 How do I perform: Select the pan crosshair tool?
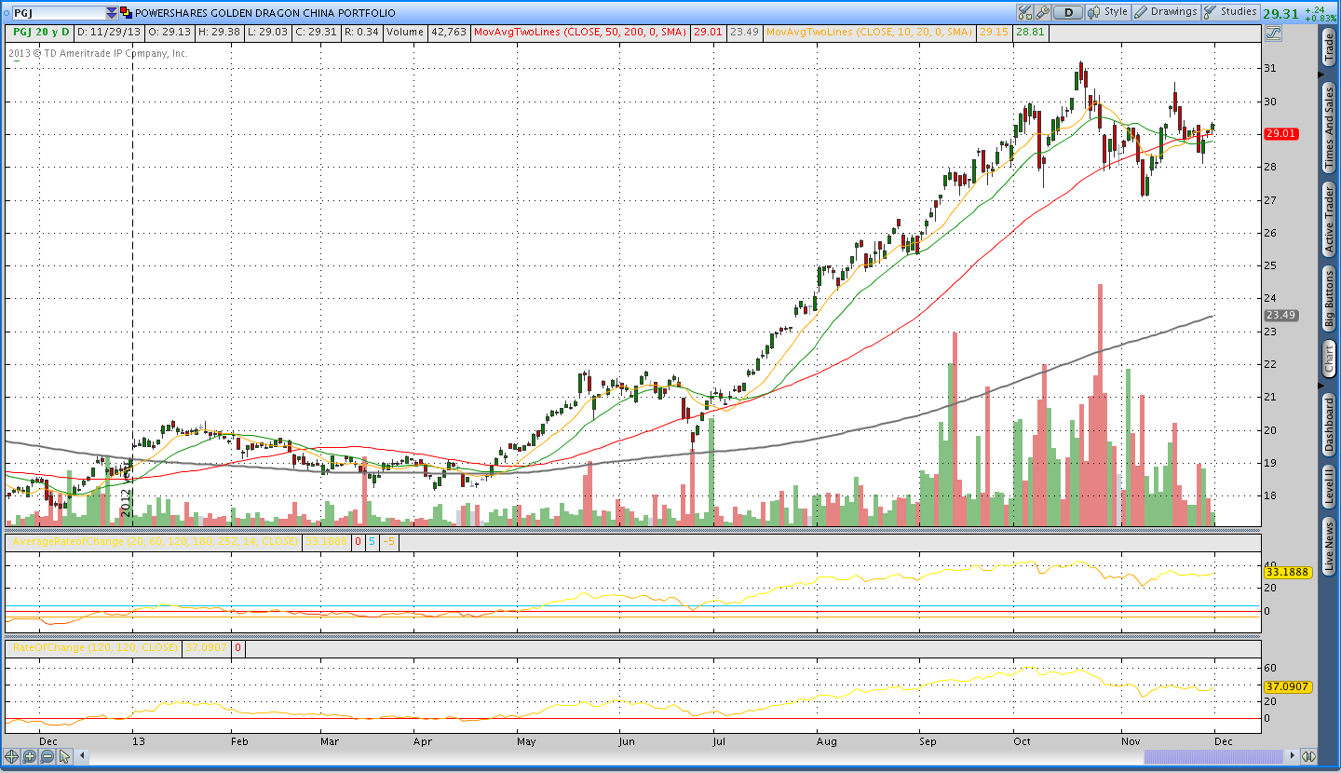coord(12,756)
